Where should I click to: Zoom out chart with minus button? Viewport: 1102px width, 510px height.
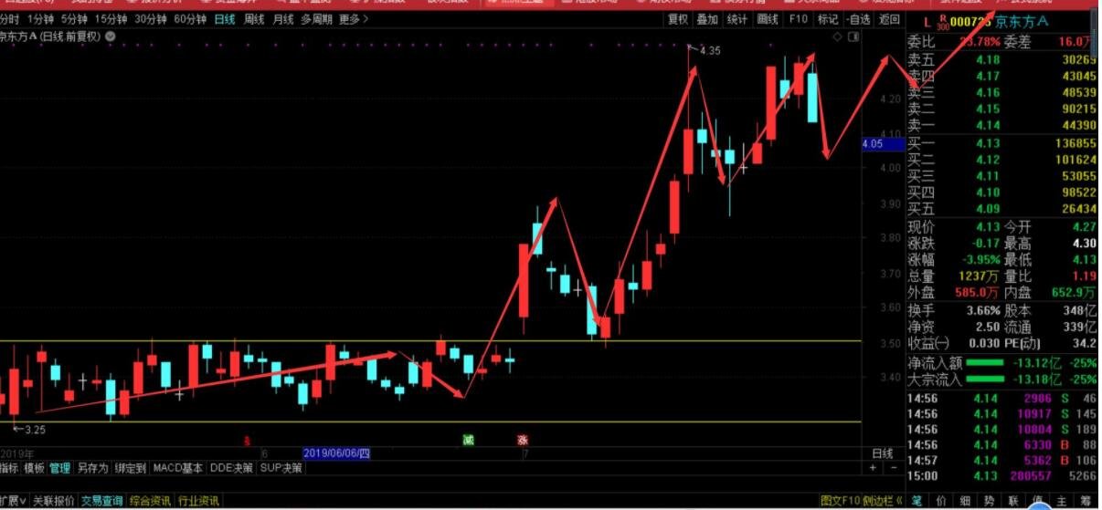(x=894, y=468)
